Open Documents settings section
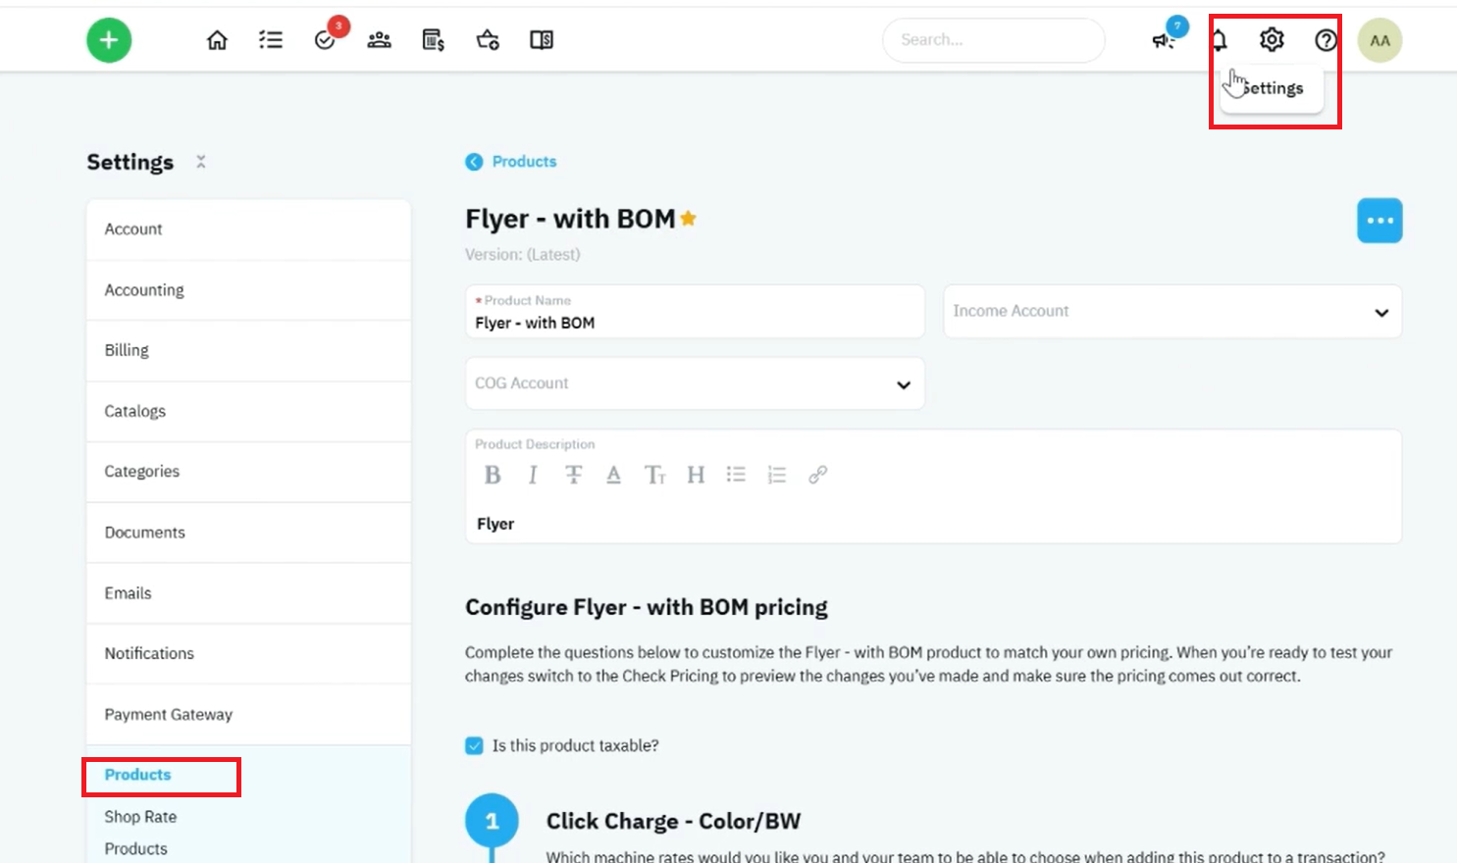This screenshot has height=863, width=1457. (248, 533)
